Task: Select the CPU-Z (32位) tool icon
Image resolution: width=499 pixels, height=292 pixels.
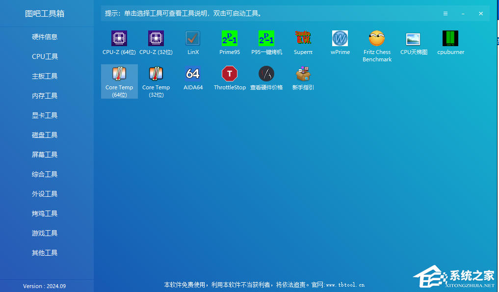Action: (x=156, y=39)
